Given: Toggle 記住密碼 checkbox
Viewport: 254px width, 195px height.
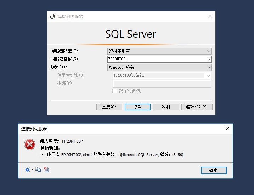Looking at the screenshot, I should (x=114, y=91).
